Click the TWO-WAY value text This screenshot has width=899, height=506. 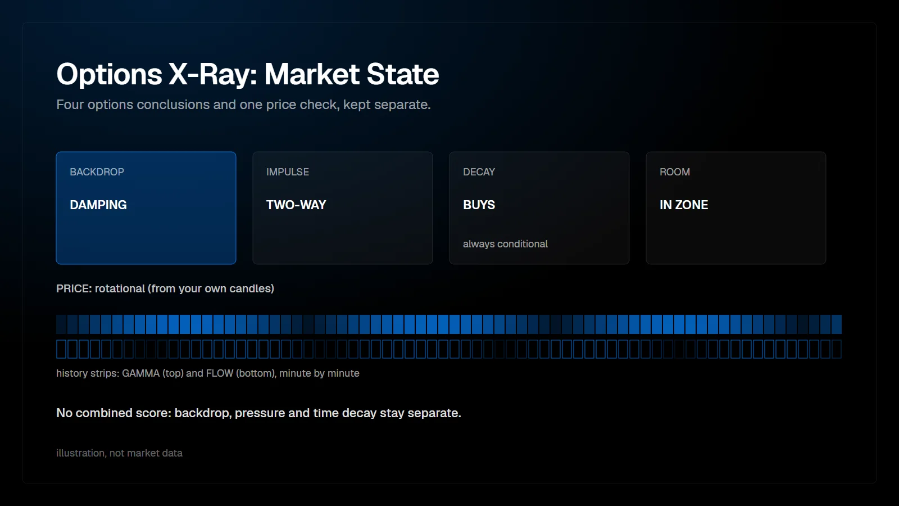[x=296, y=205]
